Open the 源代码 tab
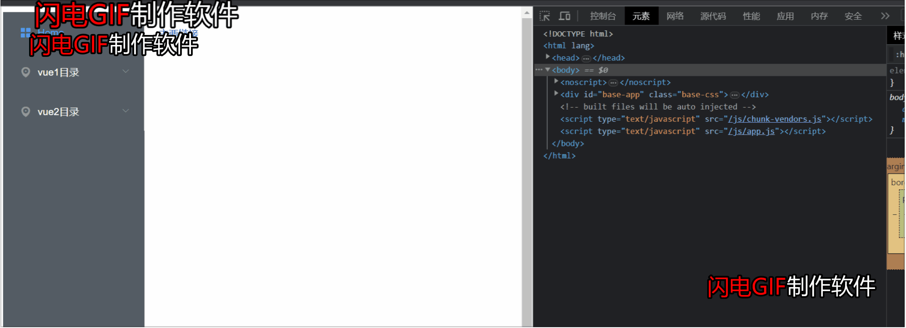This screenshot has width=906, height=328. coord(713,16)
